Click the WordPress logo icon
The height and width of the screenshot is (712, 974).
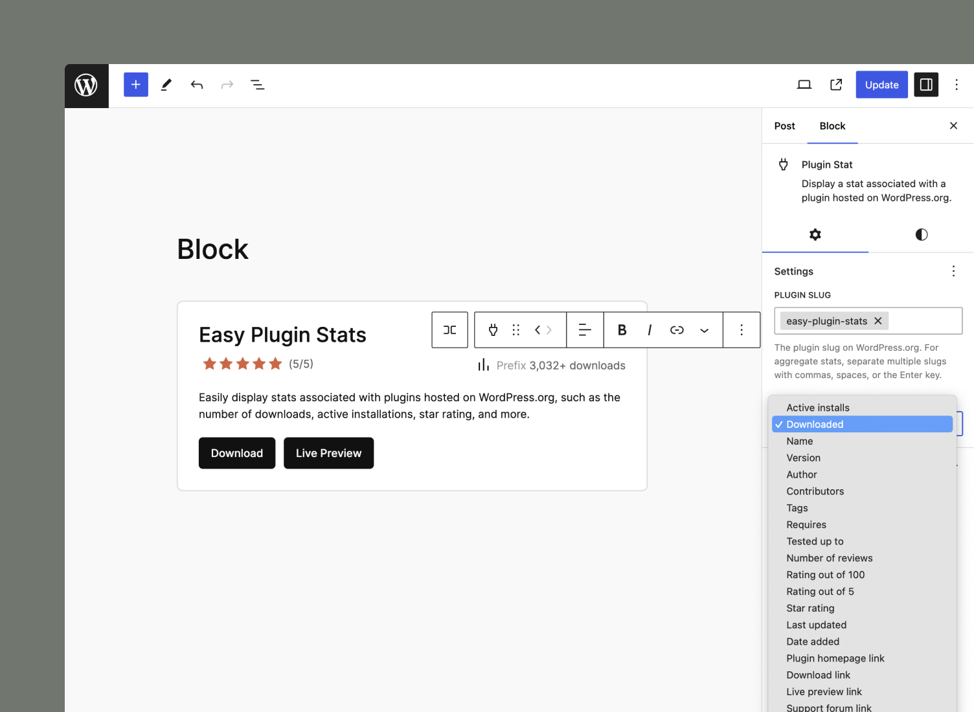[86, 85]
